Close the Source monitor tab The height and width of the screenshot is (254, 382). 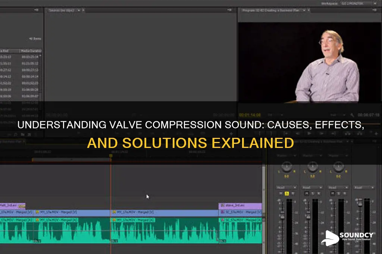[83, 10]
